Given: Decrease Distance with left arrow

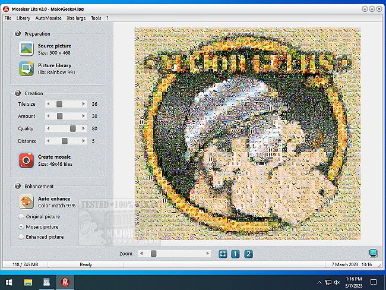Looking at the screenshot, I should tap(49, 141).
